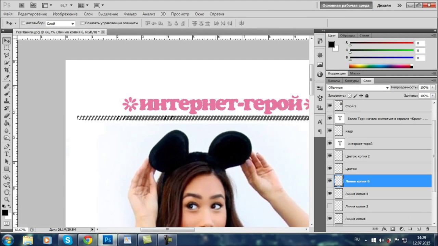Switch to the 'Дизайн' workspace
438x246 pixels.
point(384,5)
